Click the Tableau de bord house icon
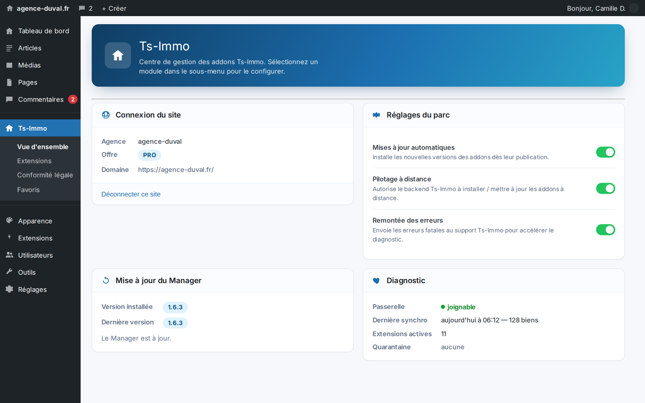This screenshot has height=403, width=645. 9,31
